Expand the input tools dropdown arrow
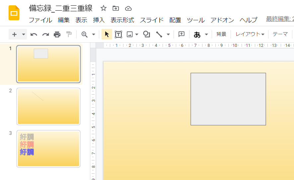 click(206, 35)
